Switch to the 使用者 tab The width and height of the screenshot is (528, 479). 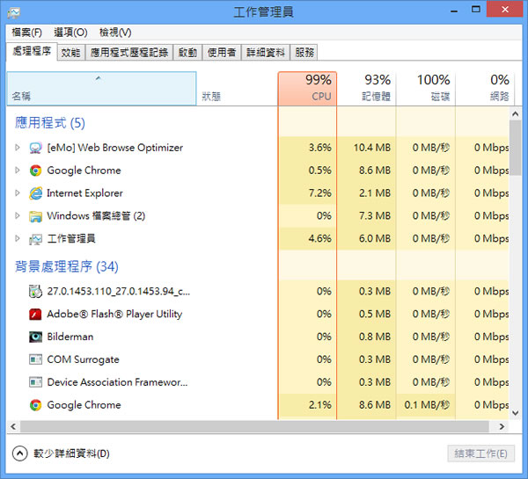coord(222,53)
